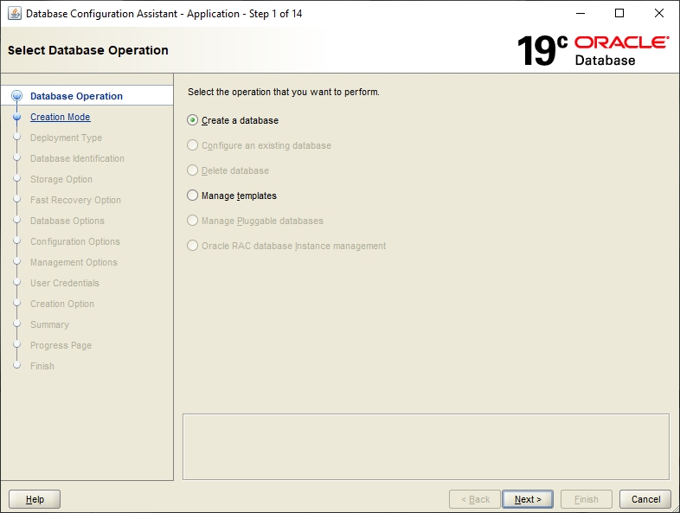Click Storage Option in the wizard steps
The image size is (680, 513).
click(x=61, y=179)
